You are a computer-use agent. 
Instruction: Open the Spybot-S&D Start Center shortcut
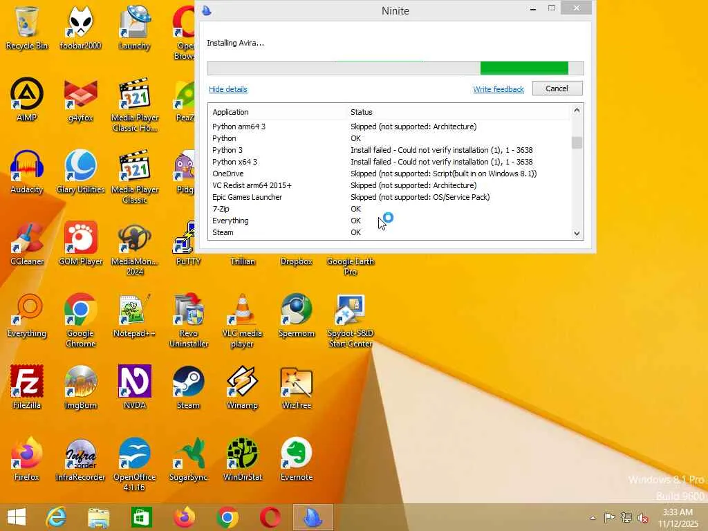click(351, 321)
